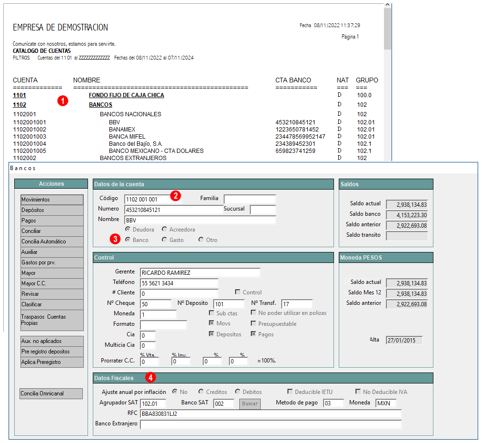Click the Banco Extranjero field
Screen dimensions: 481x443
coord(271,424)
